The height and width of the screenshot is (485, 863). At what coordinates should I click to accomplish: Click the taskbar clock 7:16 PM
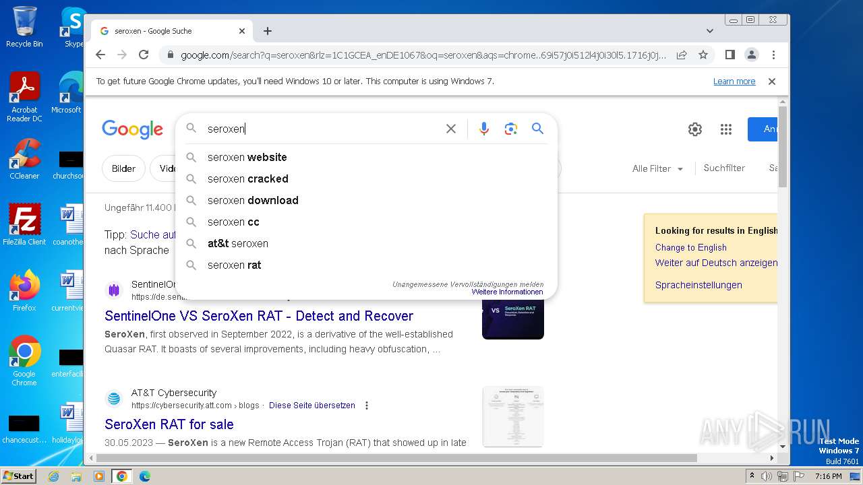(828, 476)
